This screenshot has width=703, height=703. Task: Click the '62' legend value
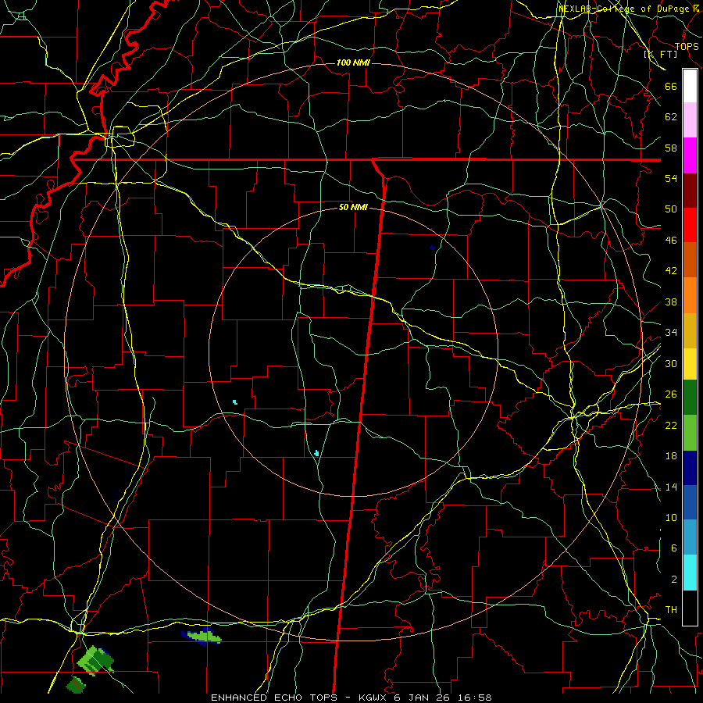coord(671,117)
